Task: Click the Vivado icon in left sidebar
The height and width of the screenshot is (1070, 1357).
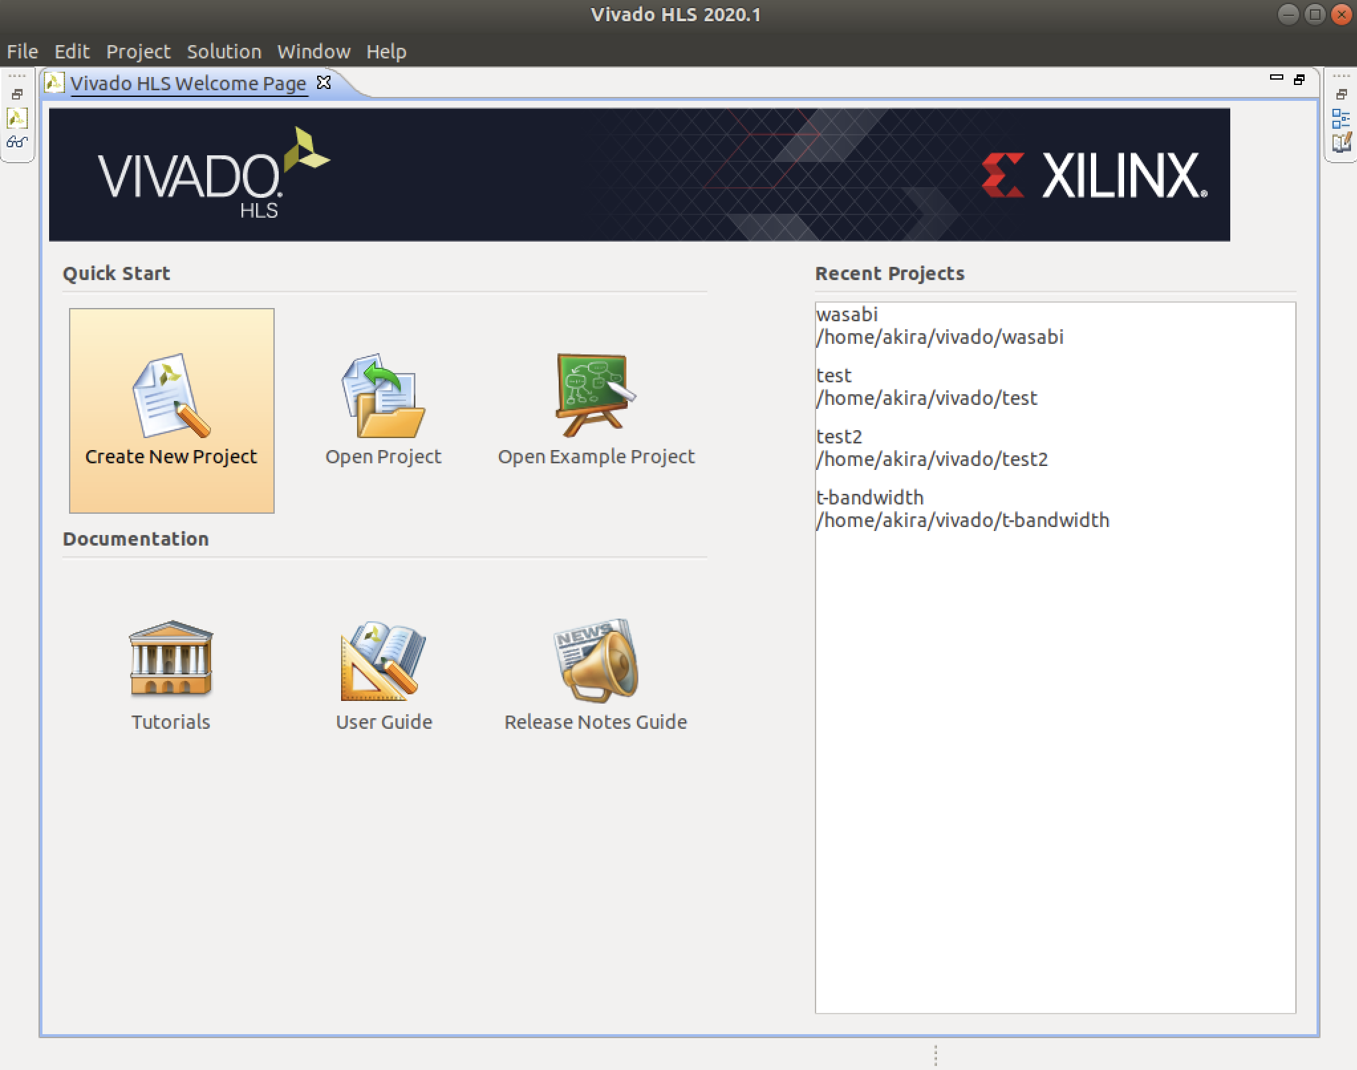Action: click(17, 118)
